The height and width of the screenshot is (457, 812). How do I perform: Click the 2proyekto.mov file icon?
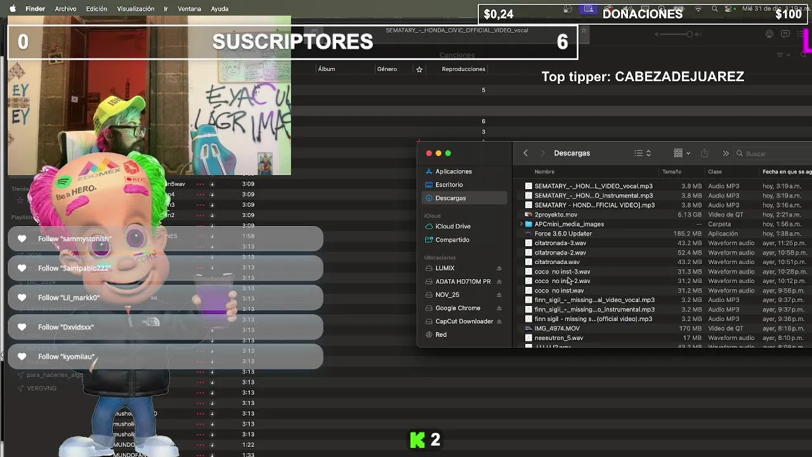click(528, 215)
